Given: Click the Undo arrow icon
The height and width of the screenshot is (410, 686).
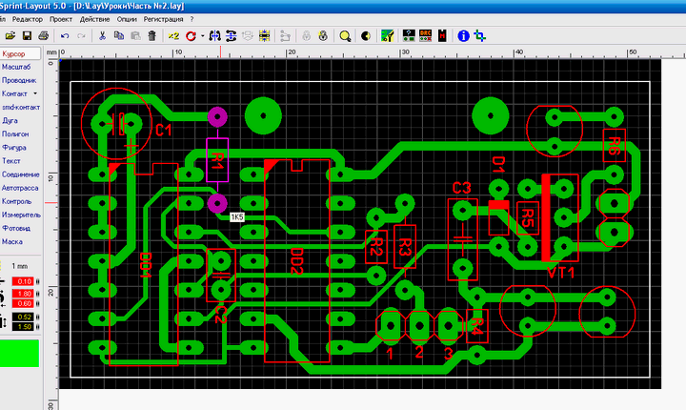Looking at the screenshot, I should click(x=65, y=35).
